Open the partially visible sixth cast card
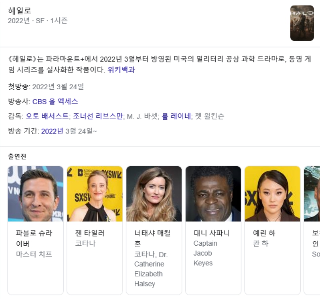 pos(312,230)
